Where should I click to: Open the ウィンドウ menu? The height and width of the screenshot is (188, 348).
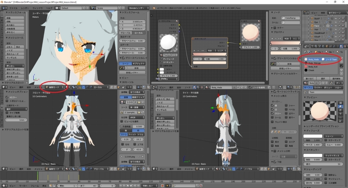[x=37, y=8]
